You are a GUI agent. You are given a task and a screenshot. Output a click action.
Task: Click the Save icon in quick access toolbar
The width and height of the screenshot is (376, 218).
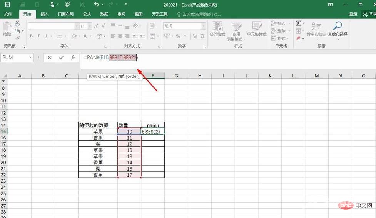pos(8,5)
